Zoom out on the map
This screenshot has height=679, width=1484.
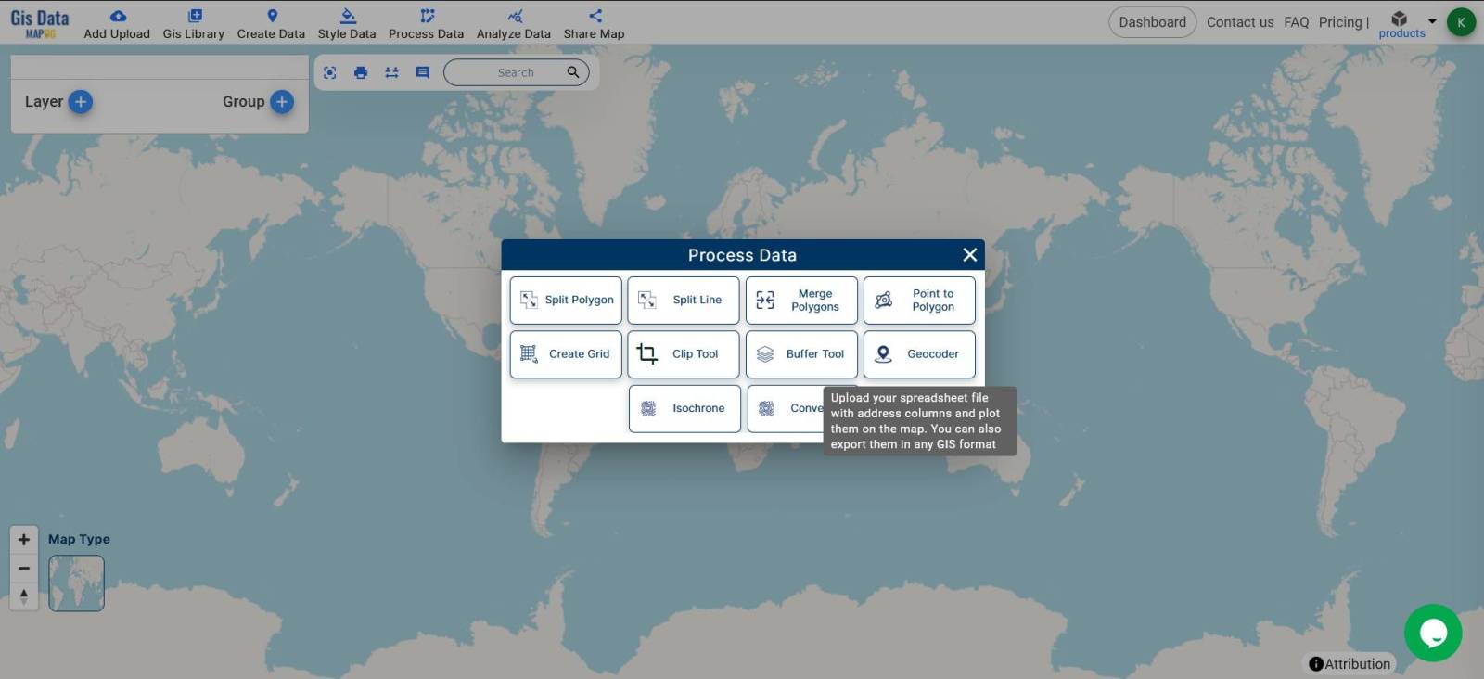click(24, 568)
